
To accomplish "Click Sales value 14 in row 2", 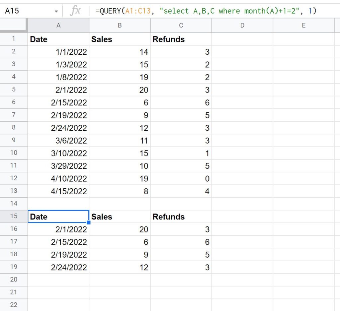I will [120, 52].
